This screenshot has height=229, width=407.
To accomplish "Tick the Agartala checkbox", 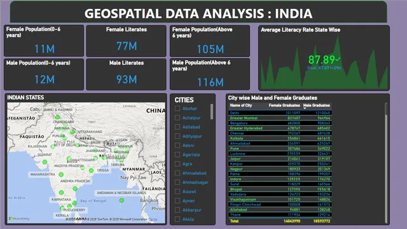I will pos(177,155).
